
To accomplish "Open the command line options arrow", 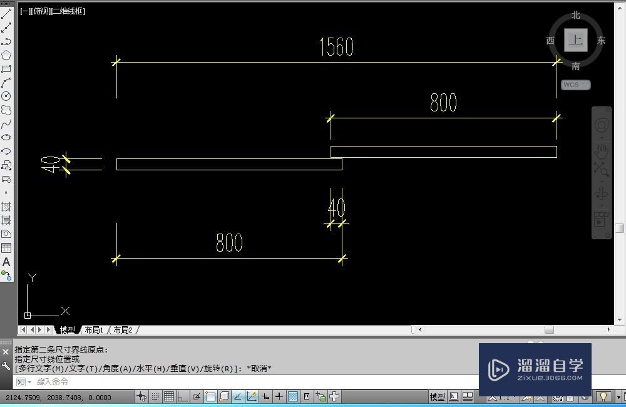I will [x=29, y=381].
